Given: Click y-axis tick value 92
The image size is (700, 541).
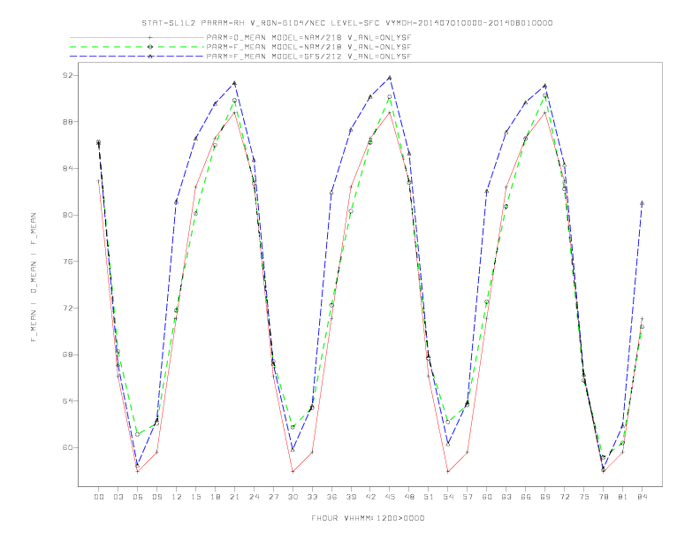Looking at the screenshot, I should 67,75.
